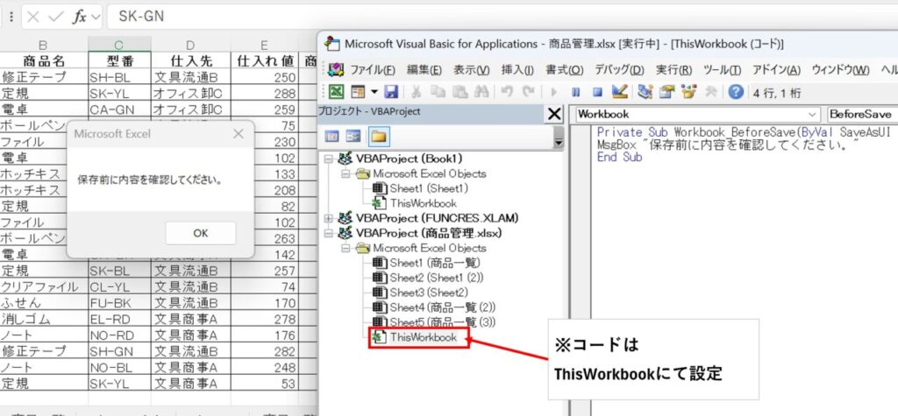The width and height of the screenshot is (898, 416).
Task: Open the デバッグ(D) menu
Action: [619, 70]
